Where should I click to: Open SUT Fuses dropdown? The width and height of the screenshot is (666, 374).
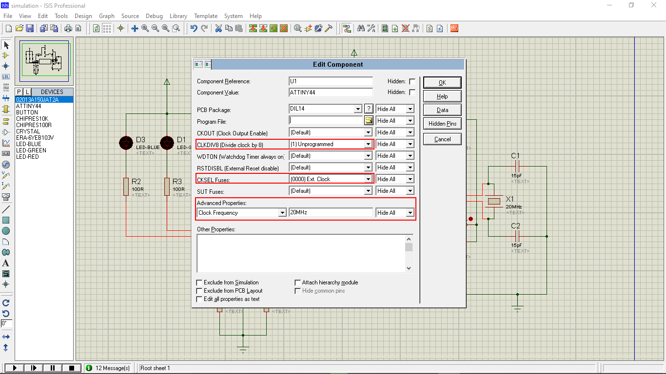(369, 191)
